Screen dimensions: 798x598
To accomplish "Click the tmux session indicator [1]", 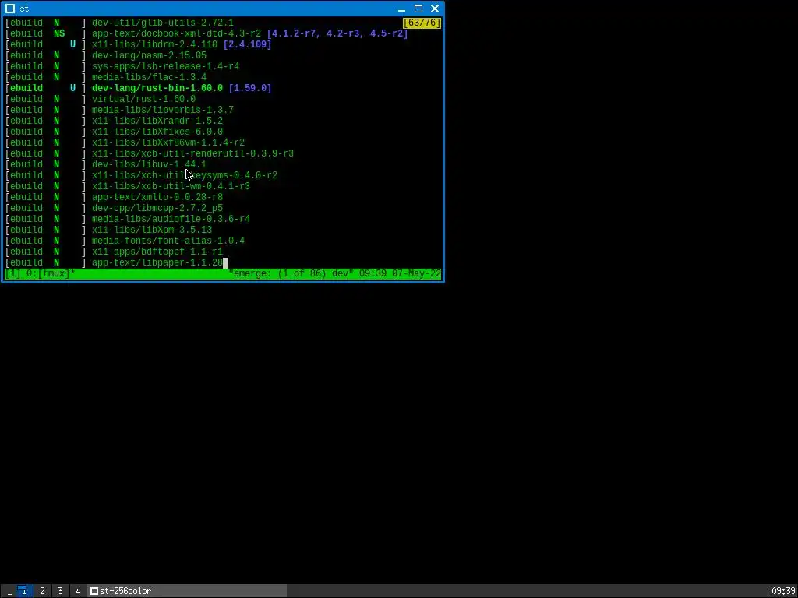I will (x=12, y=273).
